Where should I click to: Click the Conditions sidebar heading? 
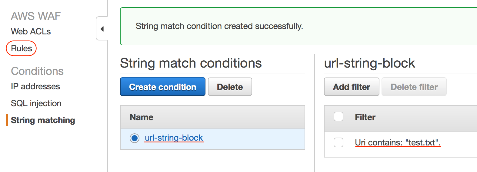(x=37, y=71)
